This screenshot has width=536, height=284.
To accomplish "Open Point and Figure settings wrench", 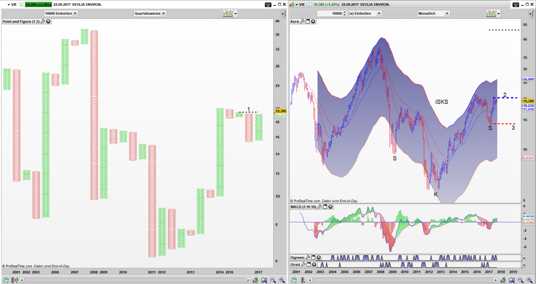I will click(43, 21).
